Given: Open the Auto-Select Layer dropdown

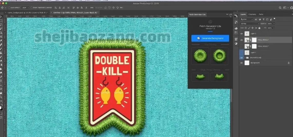Looking at the screenshot, I should pyautogui.click(x=25, y=8).
